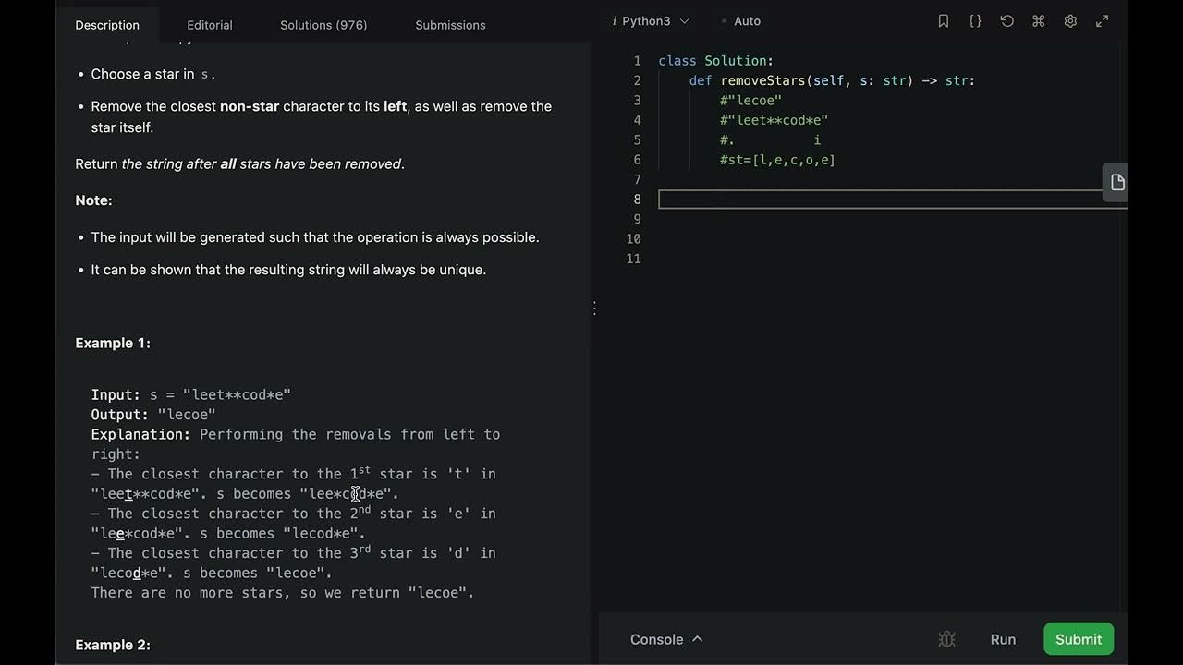Select the Description tab
Screen dimensions: 1183x665
point(107,25)
